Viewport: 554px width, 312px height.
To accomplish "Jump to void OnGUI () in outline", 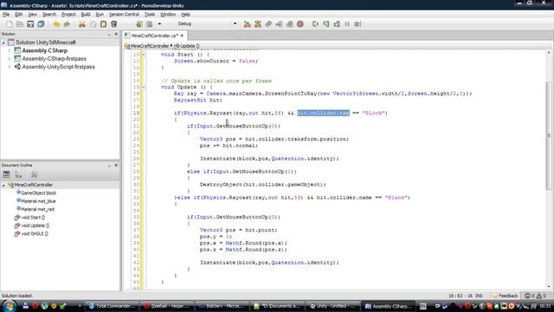I will [35, 234].
